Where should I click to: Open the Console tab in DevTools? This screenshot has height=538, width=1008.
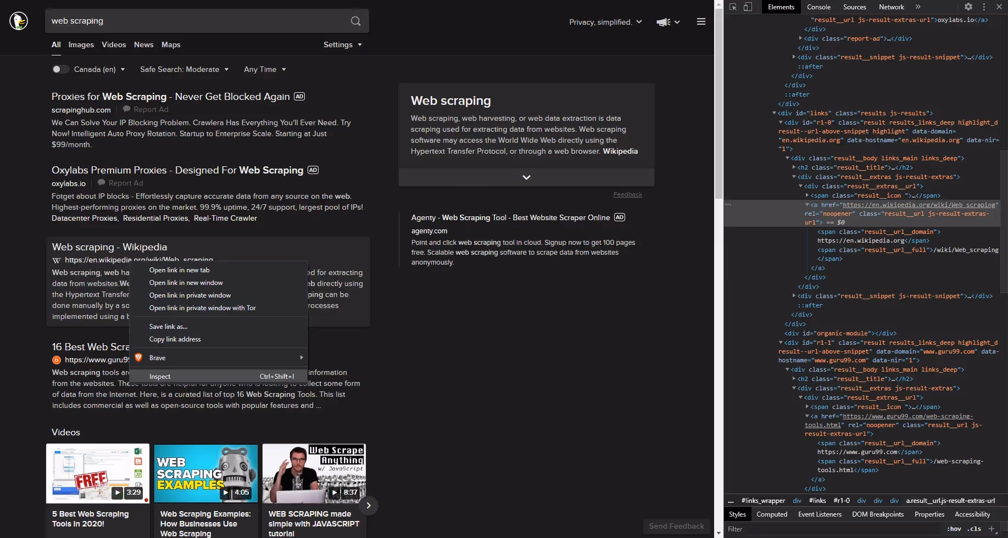coord(818,7)
